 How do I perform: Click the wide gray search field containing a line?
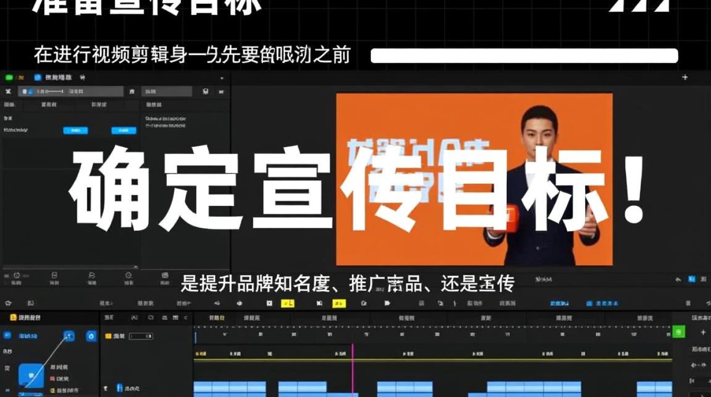[71, 92]
